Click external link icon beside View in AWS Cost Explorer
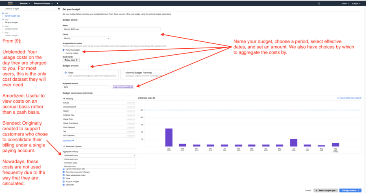This screenshot has height=194, width=366. (x=338, y=98)
